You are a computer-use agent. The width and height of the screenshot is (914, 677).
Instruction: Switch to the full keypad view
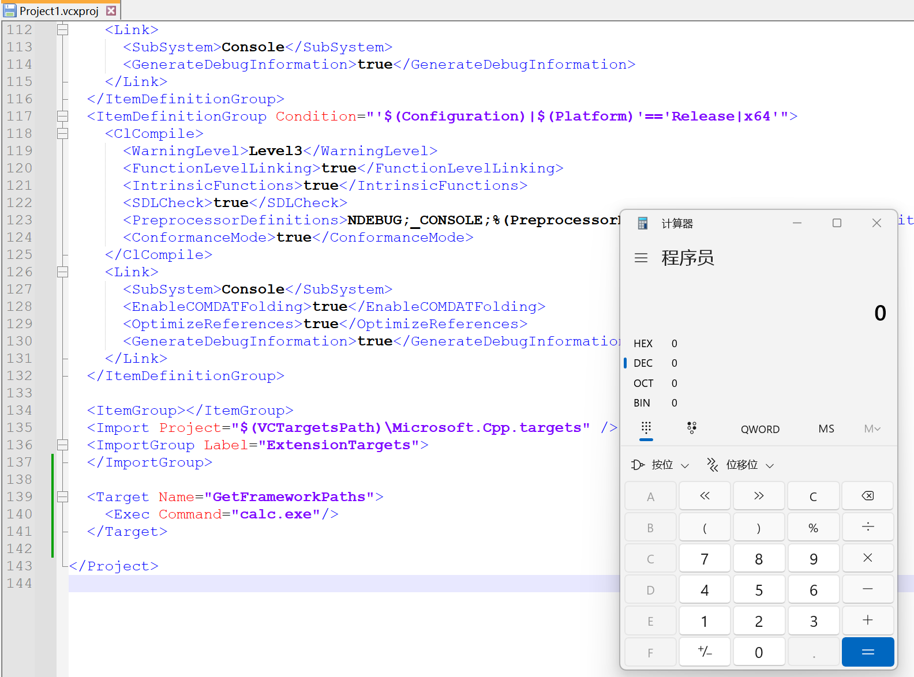pos(646,428)
